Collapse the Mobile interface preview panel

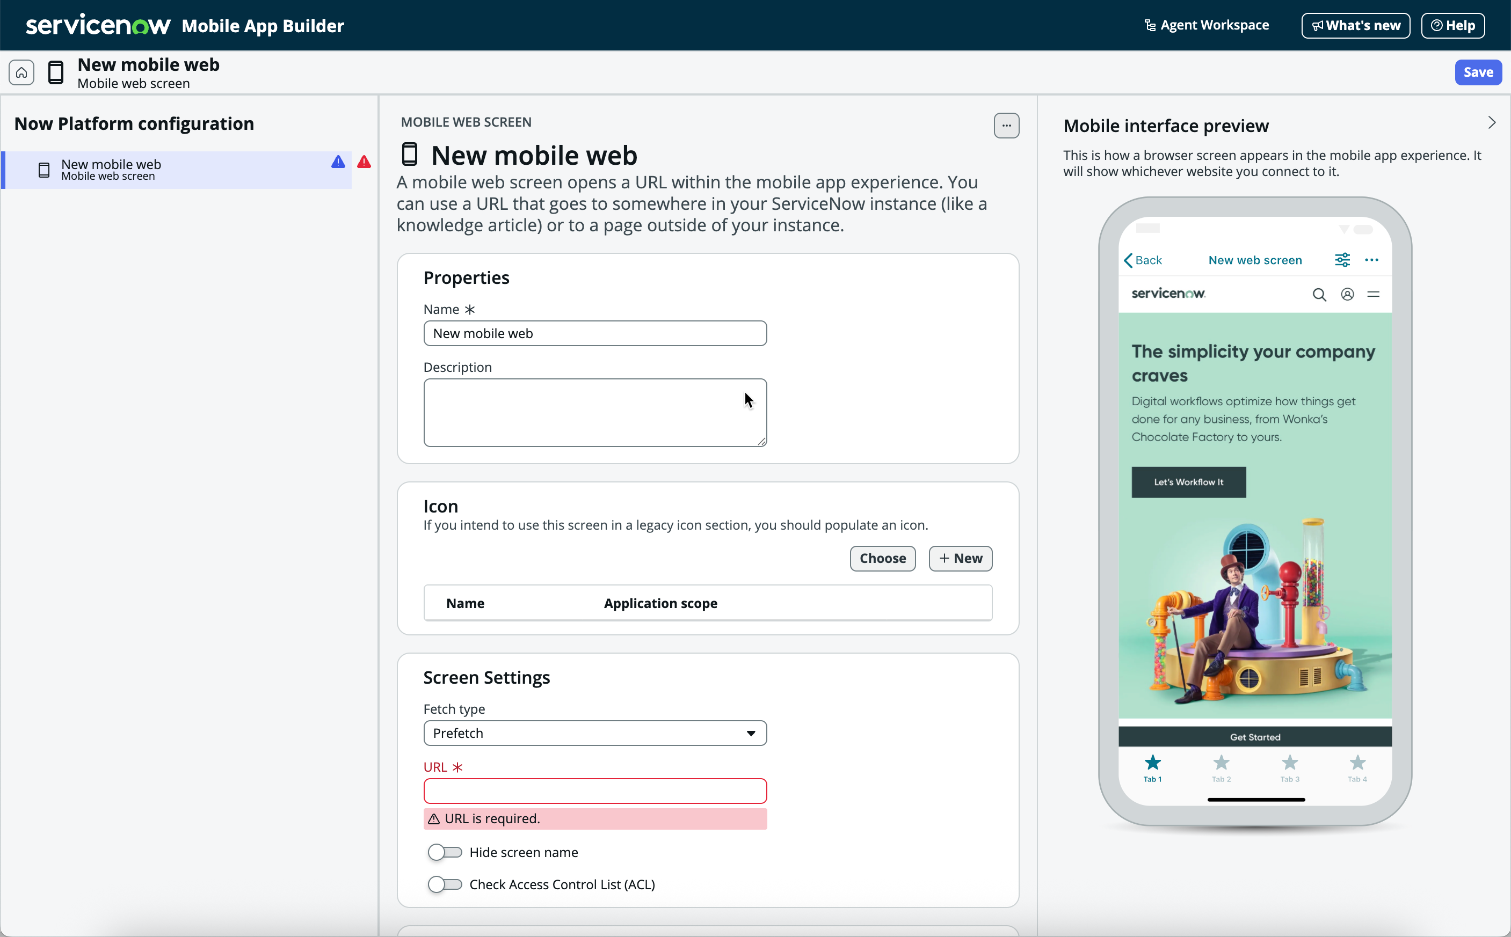(x=1491, y=123)
